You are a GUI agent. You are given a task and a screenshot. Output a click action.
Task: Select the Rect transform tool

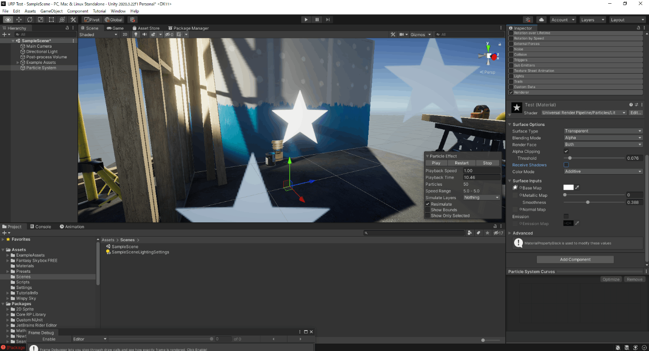51,19
